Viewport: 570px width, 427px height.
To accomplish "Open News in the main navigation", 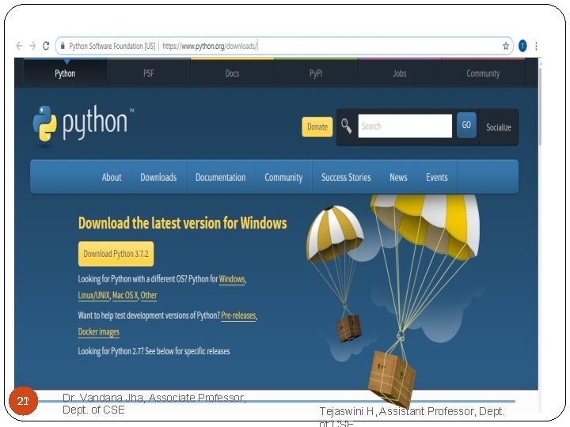I will (398, 177).
